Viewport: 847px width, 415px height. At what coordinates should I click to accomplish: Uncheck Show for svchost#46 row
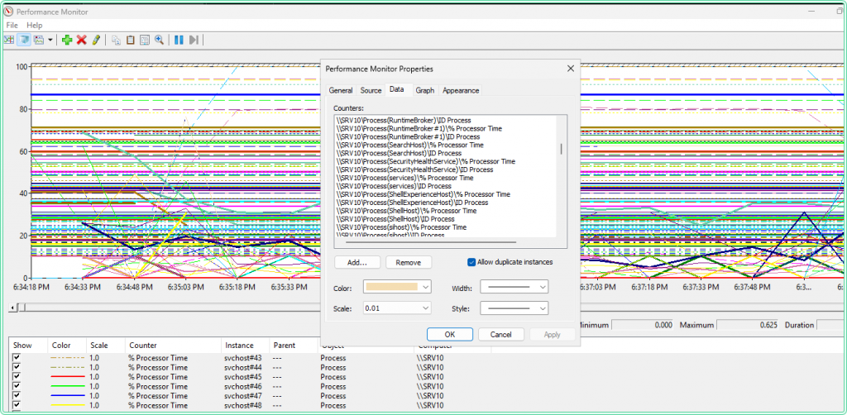(x=17, y=386)
